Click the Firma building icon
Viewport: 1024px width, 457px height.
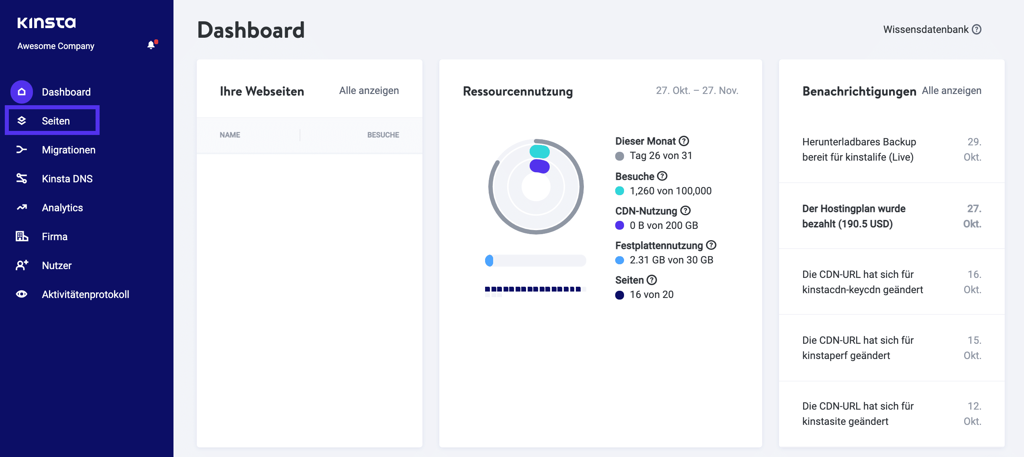pos(22,236)
